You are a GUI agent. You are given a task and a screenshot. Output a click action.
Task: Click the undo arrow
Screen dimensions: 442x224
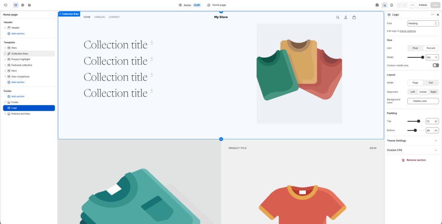coord(399,5)
